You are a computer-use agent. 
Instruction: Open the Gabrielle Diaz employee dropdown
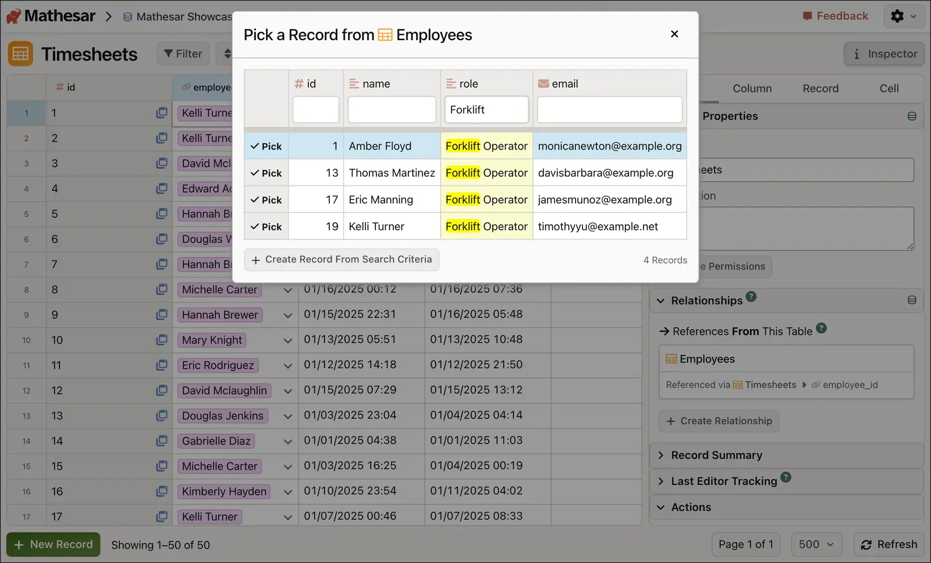[287, 441]
